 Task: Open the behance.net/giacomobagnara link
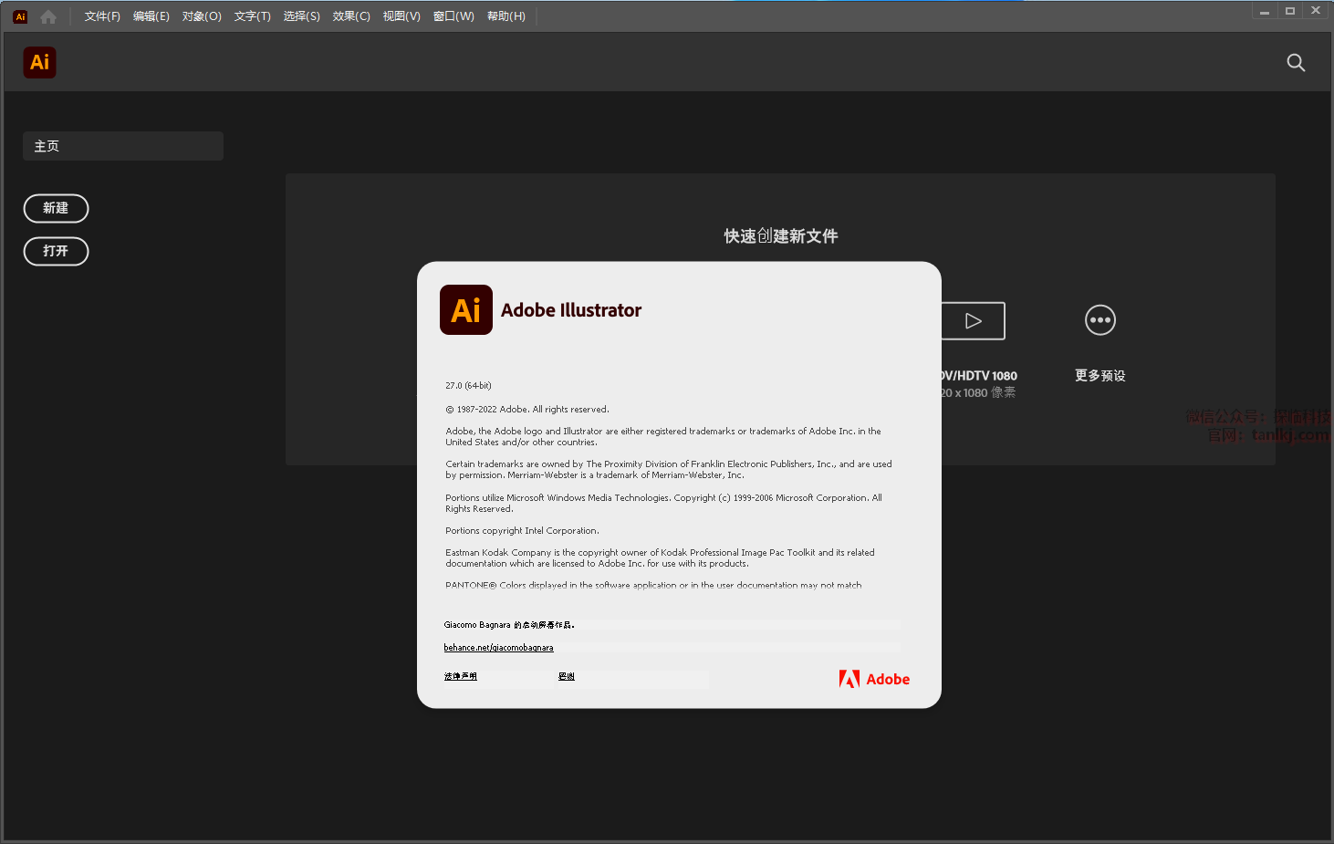point(498,648)
